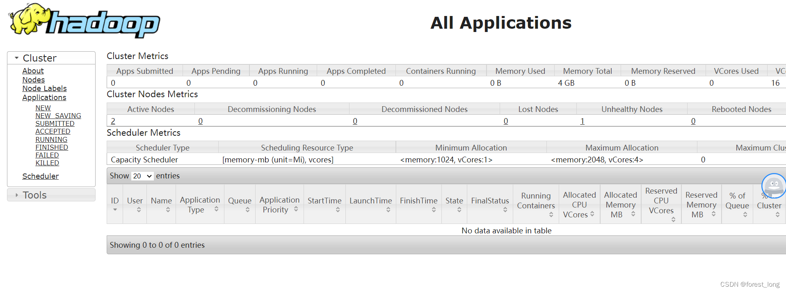
Task: Sort by Reserved CPU VCores column
Action: pos(661,204)
